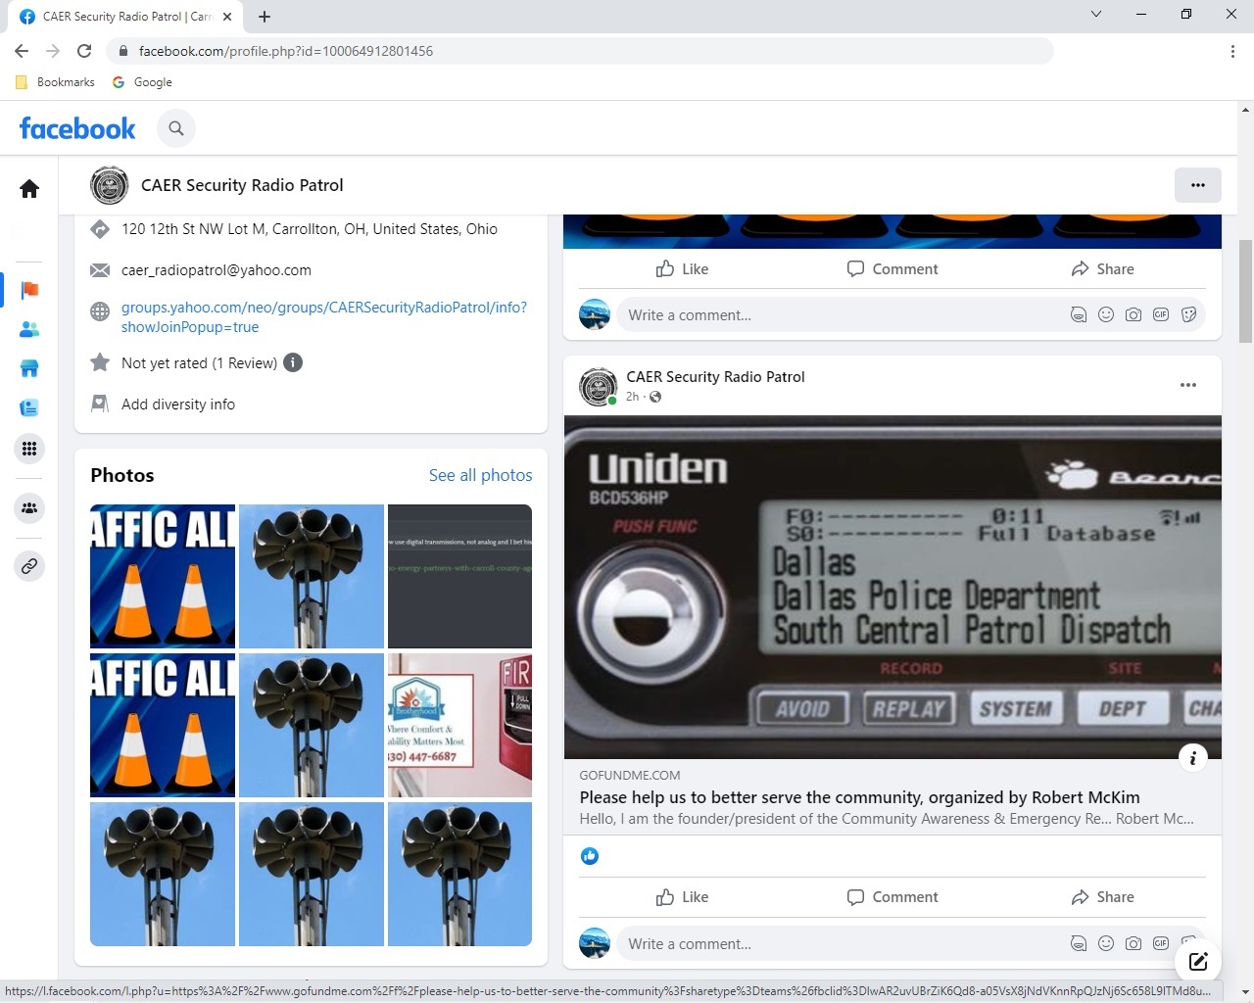Open Groups icon in sidebar

(x=29, y=508)
